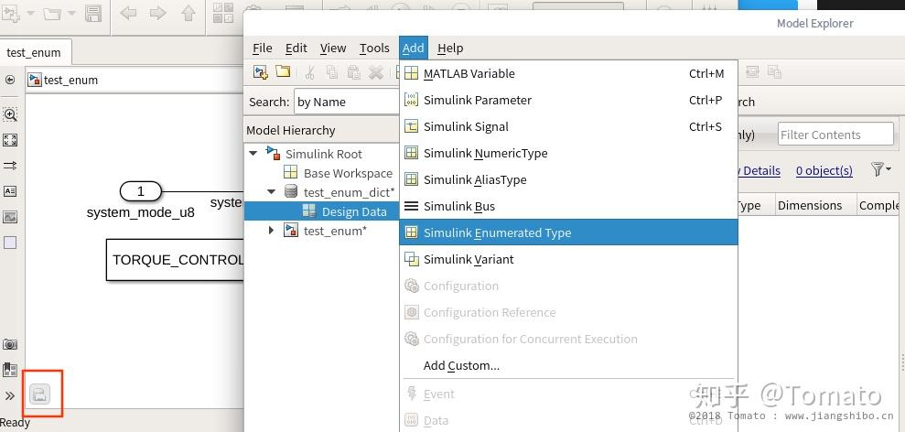The height and width of the screenshot is (432, 905).
Task: Click Back arrow in Simulink toolbar
Action: 128,13
